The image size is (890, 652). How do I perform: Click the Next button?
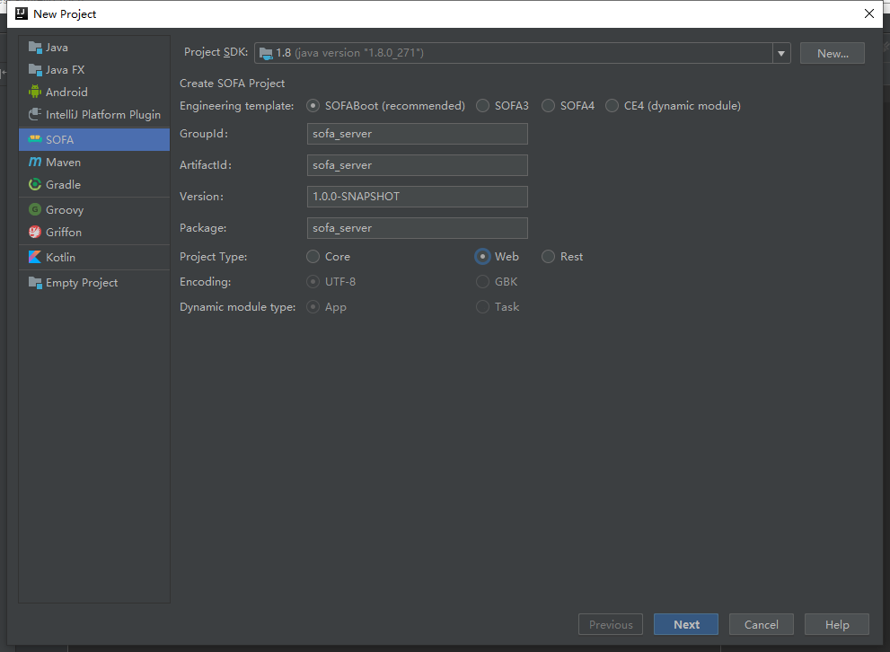(x=685, y=624)
